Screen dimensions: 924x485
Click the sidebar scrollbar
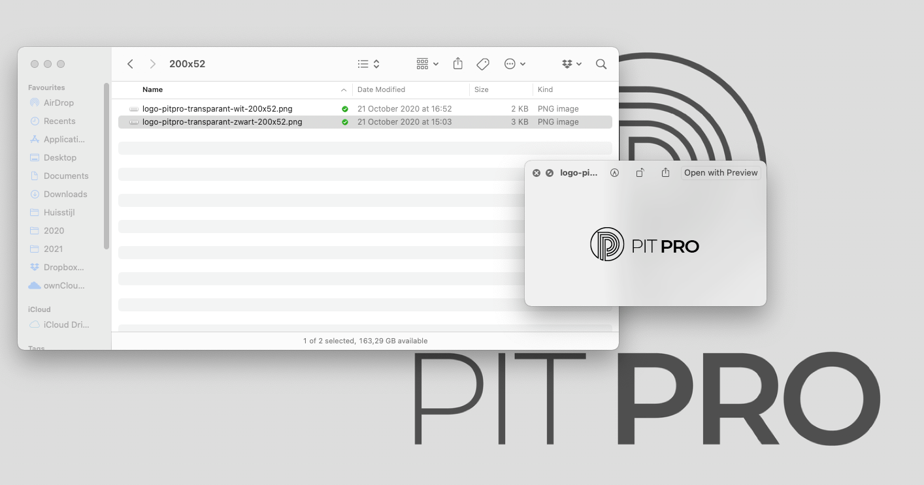pos(107,166)
